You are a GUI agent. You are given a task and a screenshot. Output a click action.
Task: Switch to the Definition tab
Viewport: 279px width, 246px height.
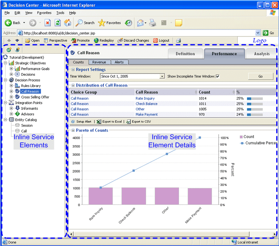point(185,54)
